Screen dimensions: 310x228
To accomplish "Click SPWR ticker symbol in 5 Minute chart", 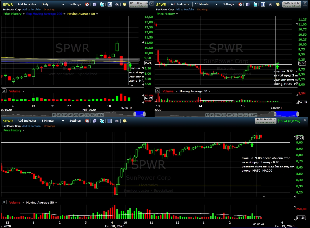I will pos(8,121).
